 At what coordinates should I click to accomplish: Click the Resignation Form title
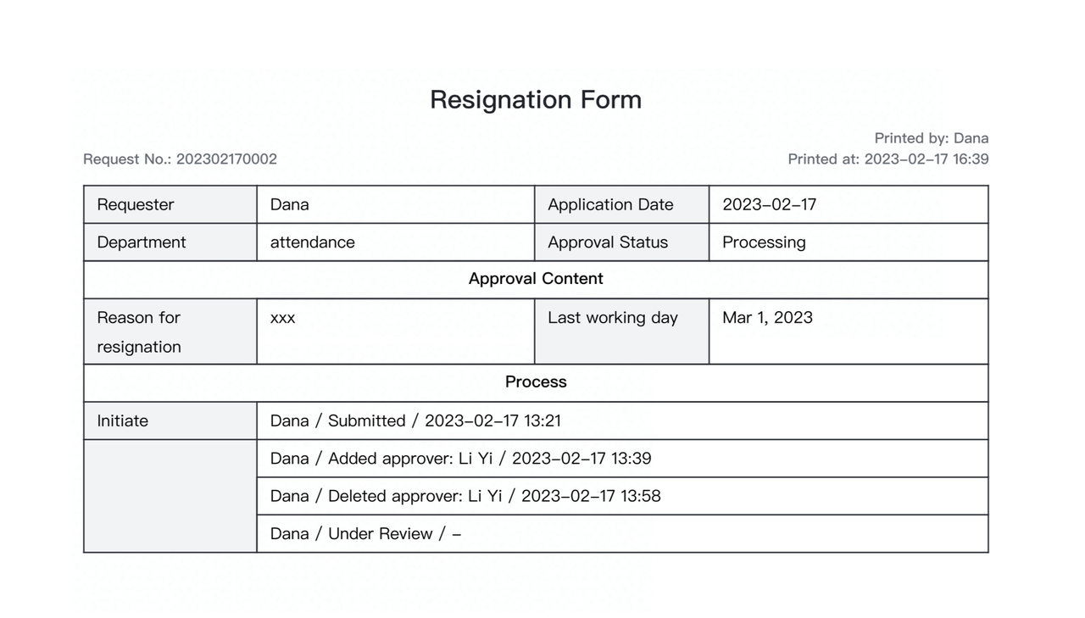click(535, 100)
